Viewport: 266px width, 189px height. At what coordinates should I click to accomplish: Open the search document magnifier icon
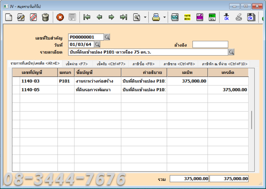tap(137, 17)
